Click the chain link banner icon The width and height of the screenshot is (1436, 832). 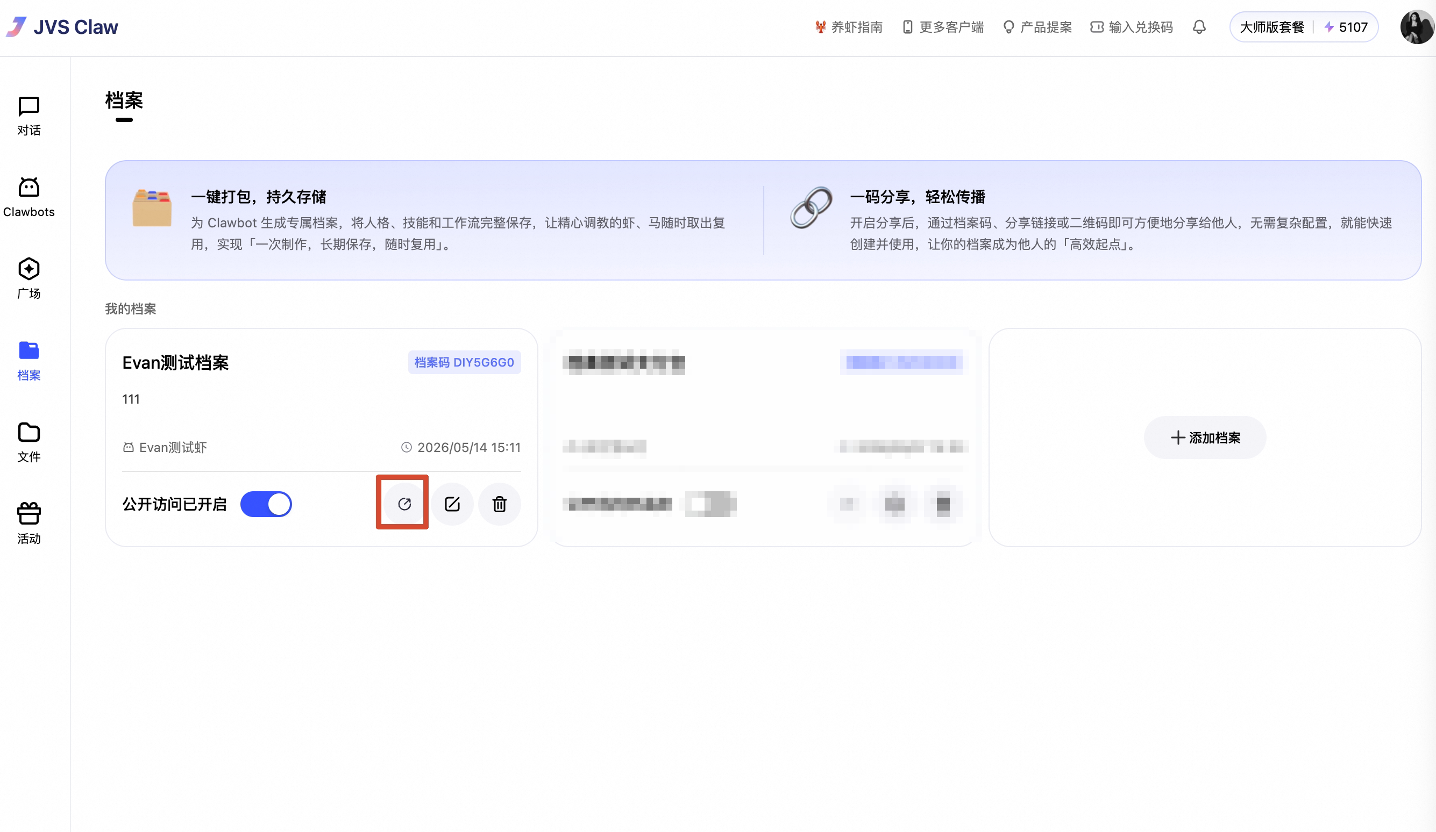[811, 207]
